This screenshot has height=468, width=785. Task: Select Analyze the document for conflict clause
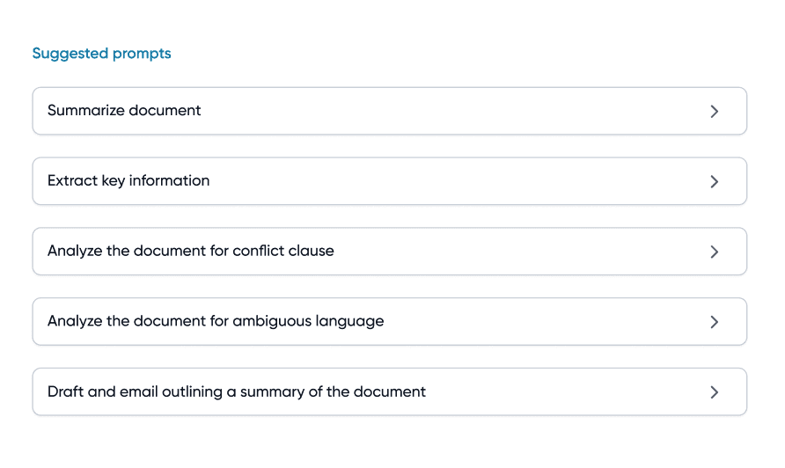click(x=390, y=252)
